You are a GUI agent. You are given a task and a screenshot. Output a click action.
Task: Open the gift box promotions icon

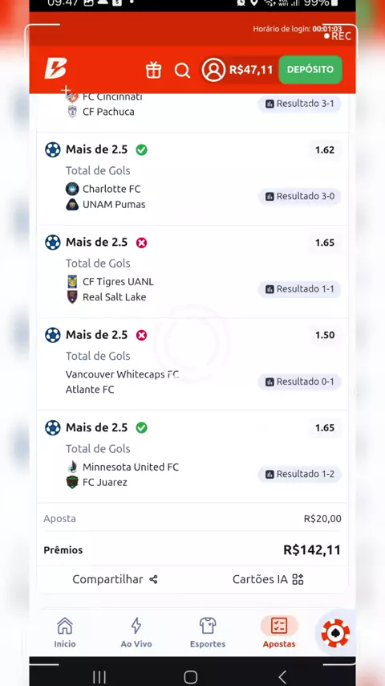pos(153,70)
